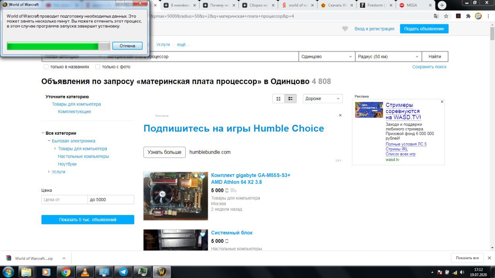Open 'Вход и регистрация' link

pyautogui.click(x=374, y=29)
